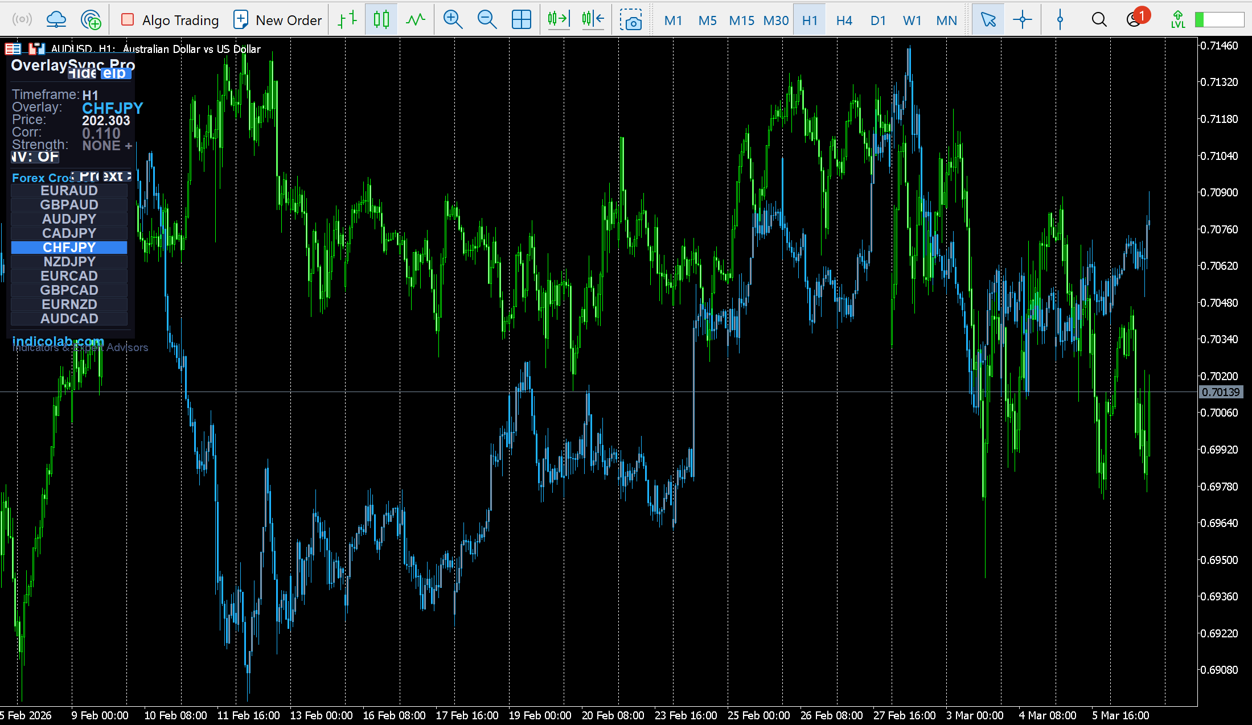This screenshot has width=1252, height=725.
Task: Open the indicolab.com website link
Action: click(58, 341)
